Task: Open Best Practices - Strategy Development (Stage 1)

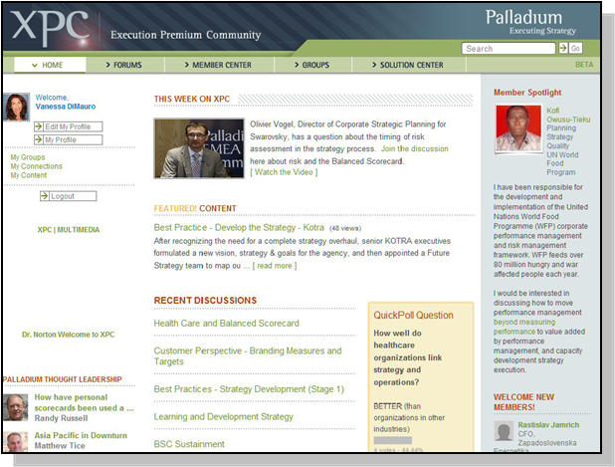Action: point(249,389)
